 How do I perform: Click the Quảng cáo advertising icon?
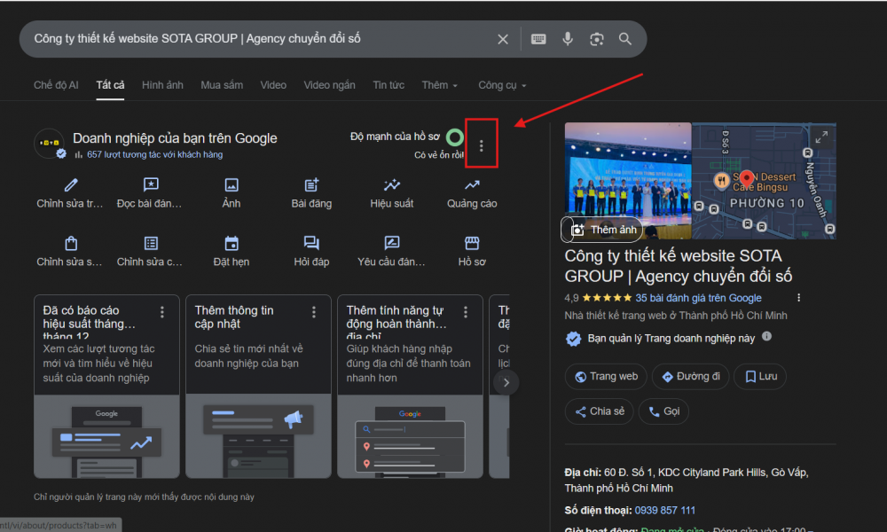(472, 185)
